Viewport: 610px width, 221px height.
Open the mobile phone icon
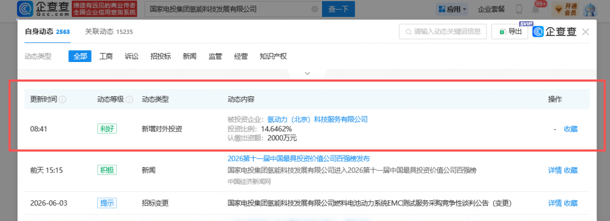click(519, 9)
